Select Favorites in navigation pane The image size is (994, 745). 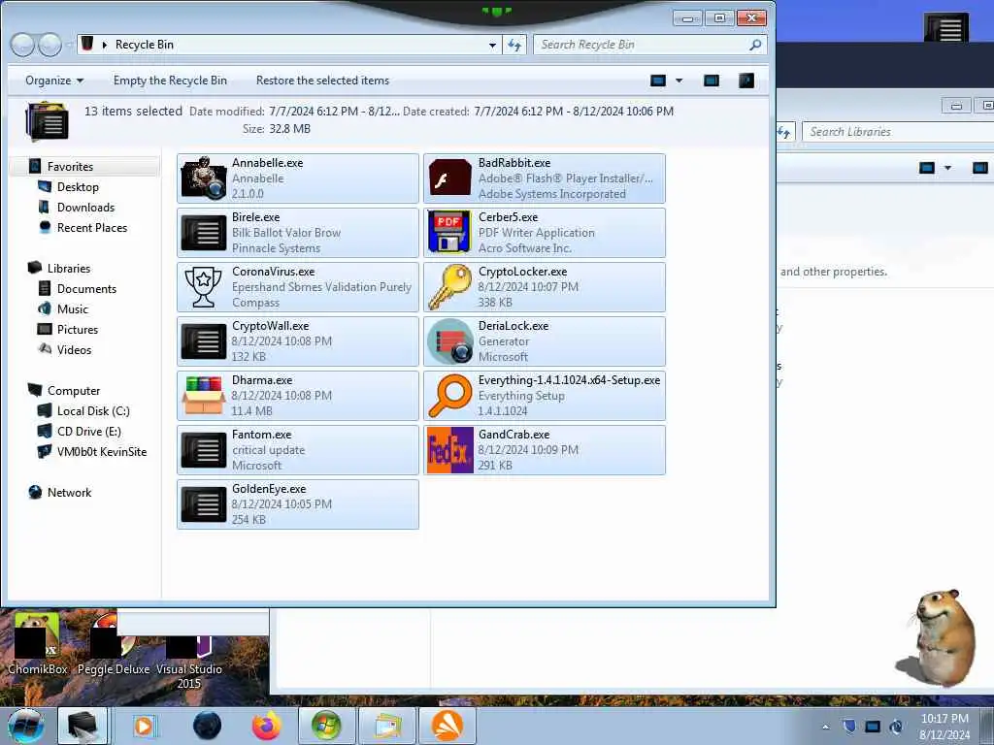pos(70,167)
